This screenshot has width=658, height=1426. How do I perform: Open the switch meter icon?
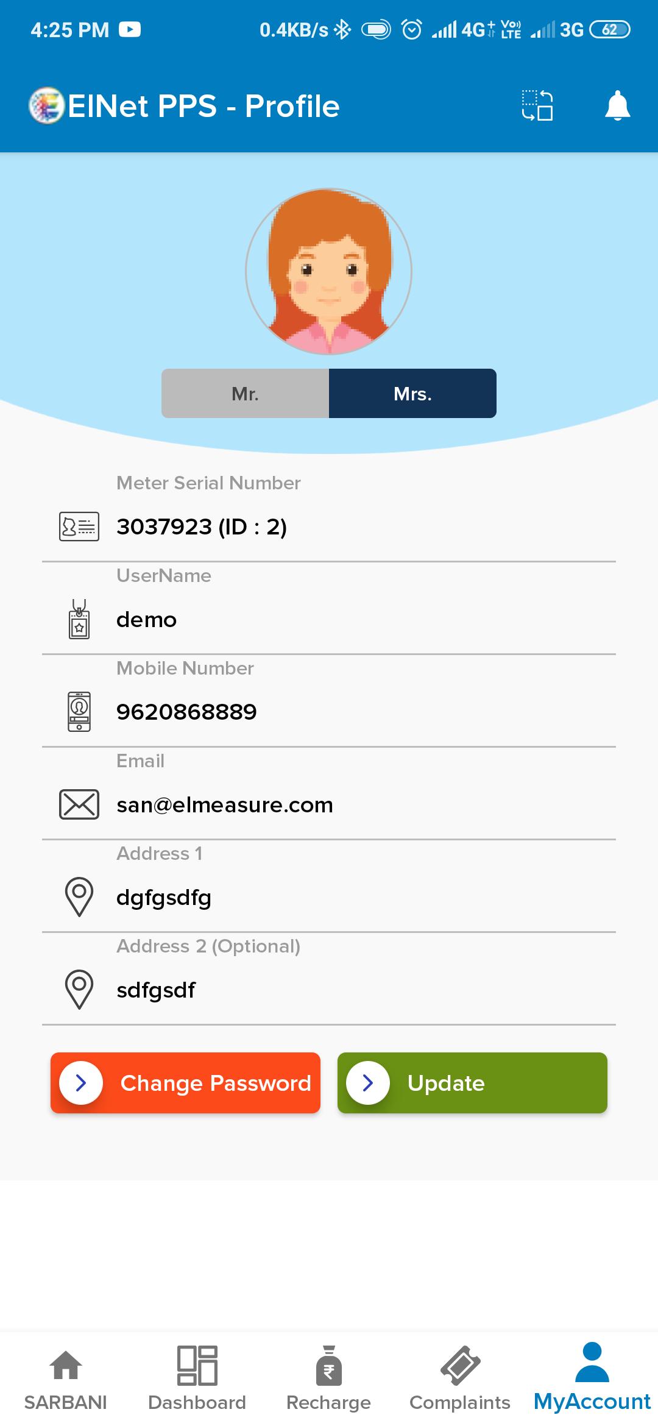click(537, 105)
